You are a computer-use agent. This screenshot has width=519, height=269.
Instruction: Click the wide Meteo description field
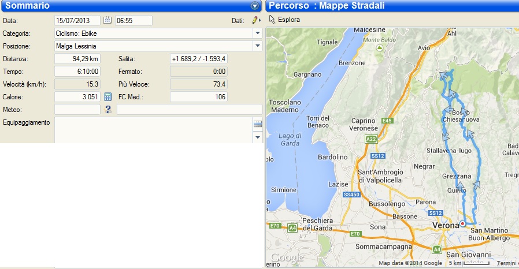(x=190, y=109)
